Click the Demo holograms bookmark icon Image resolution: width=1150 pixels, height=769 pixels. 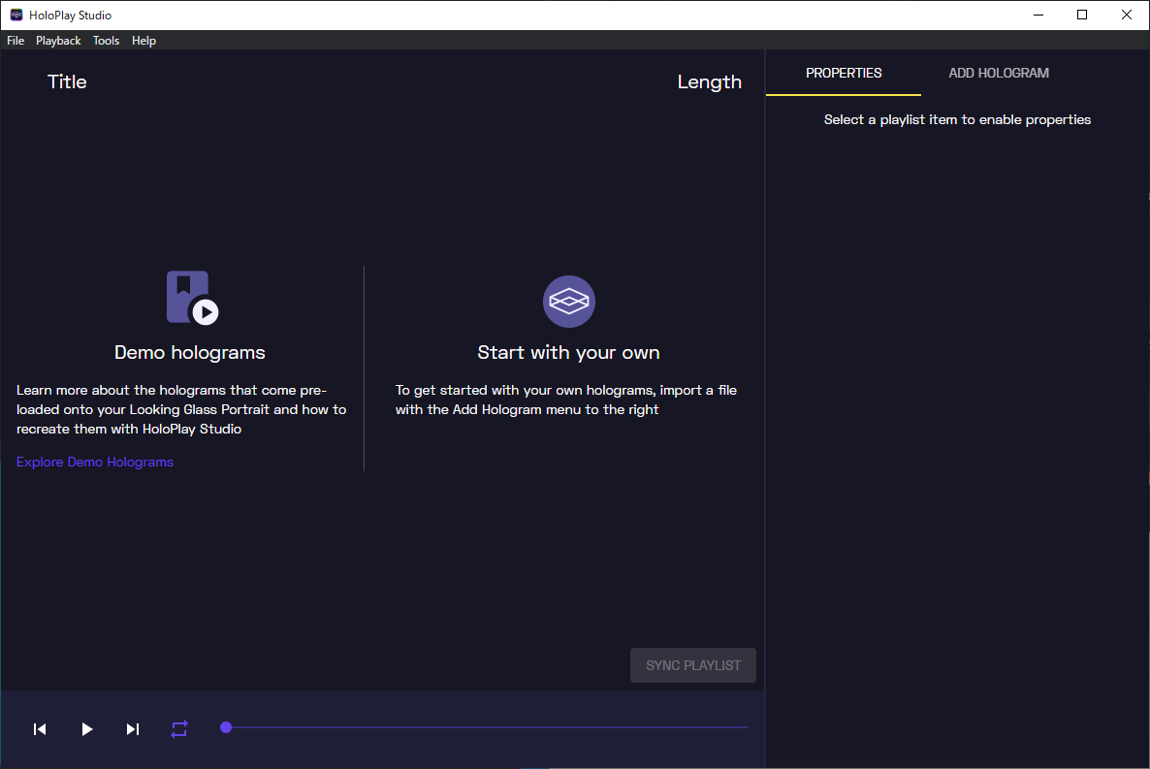tap(192, 297)
